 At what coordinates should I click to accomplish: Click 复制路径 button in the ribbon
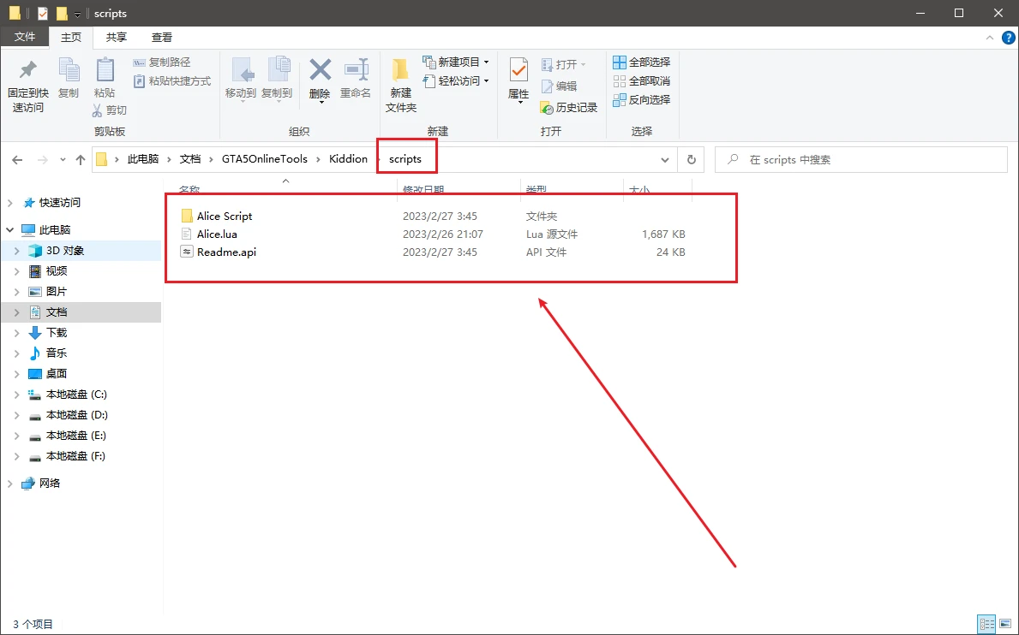[162, 62]
